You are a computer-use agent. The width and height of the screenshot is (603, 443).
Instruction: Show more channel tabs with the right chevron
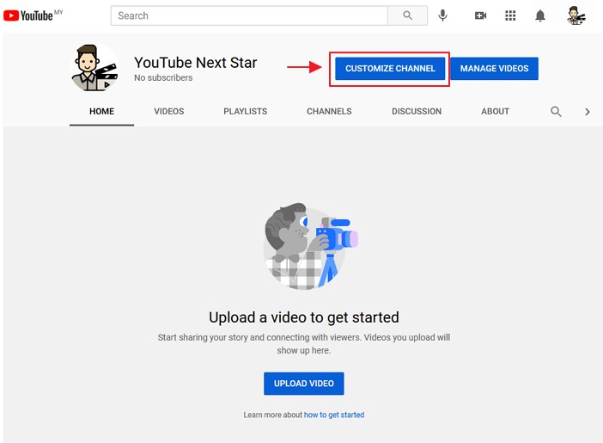588,112
